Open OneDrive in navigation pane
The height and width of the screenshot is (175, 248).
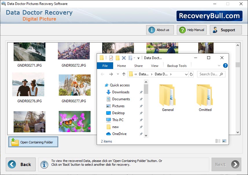pyautogui.click(x=119, y=134)
